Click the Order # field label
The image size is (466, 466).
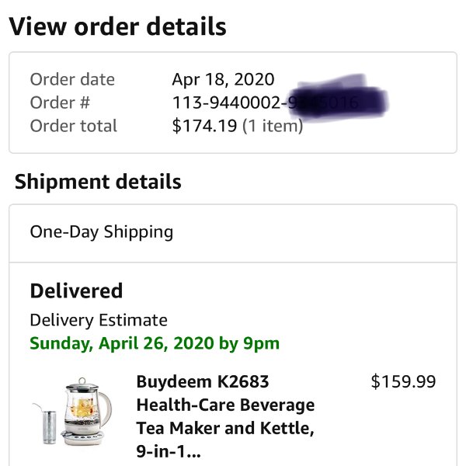coord(60,103)
